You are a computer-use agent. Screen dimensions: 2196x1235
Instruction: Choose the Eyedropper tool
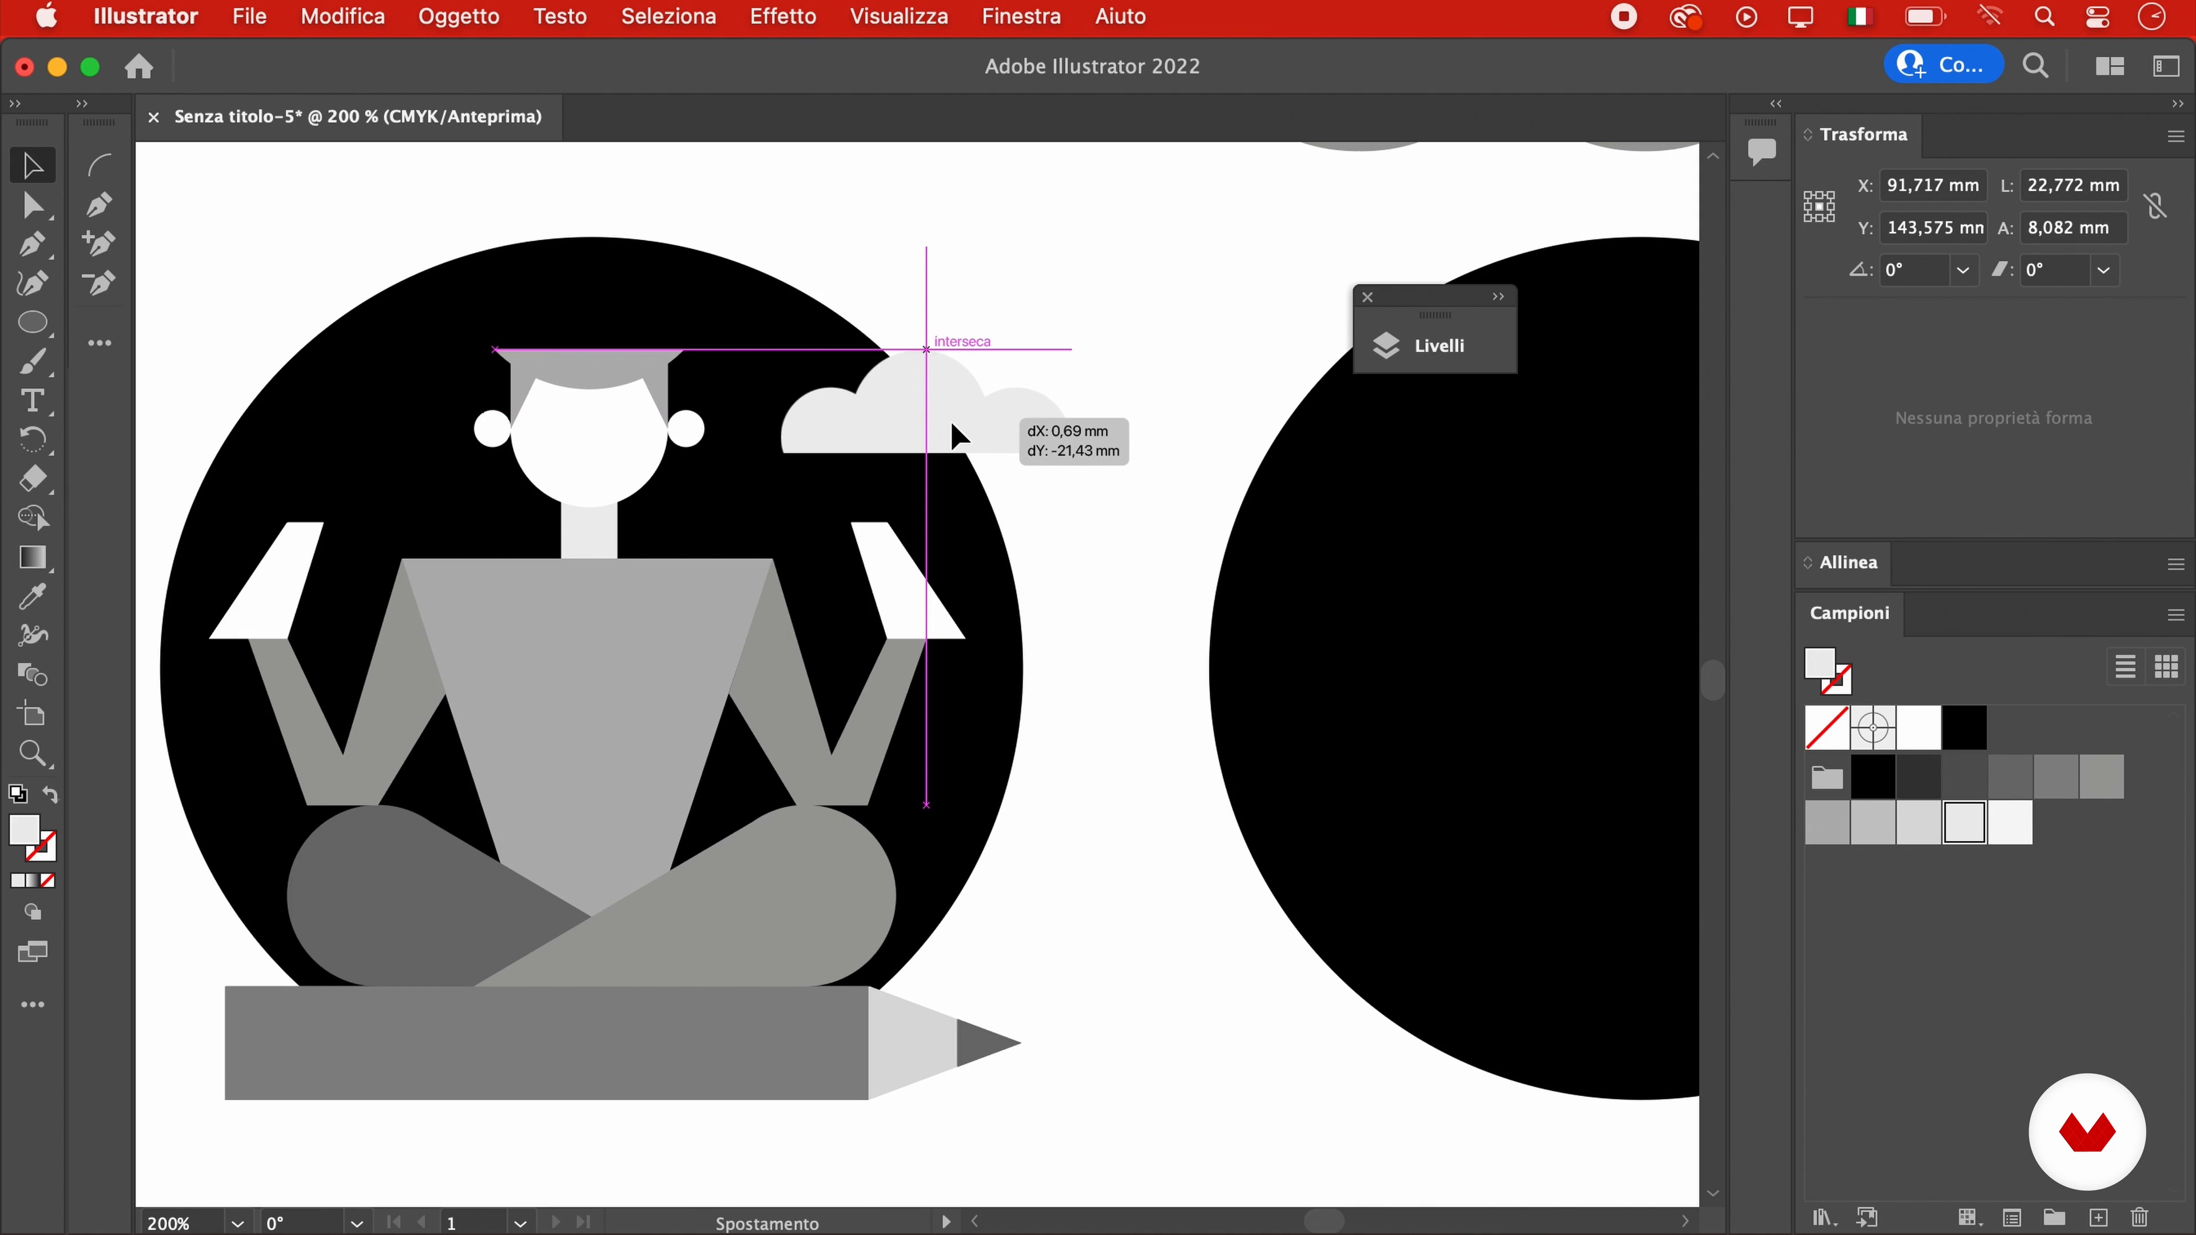pos(33,596)
